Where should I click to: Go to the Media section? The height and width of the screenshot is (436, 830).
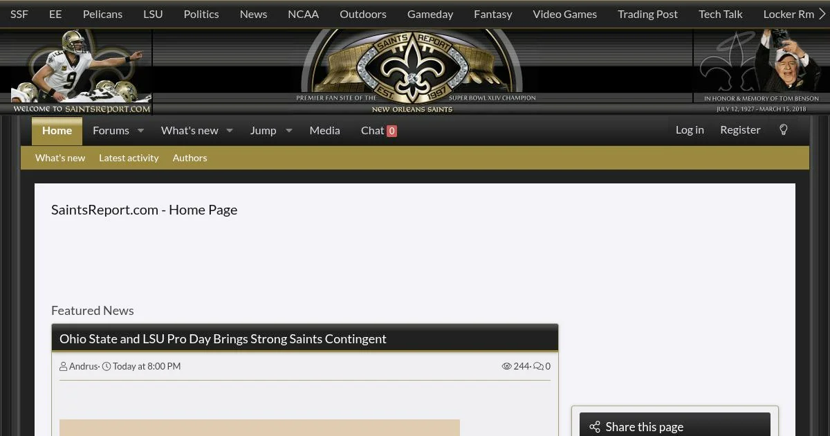pyautogui.click(x=324, y=130)
